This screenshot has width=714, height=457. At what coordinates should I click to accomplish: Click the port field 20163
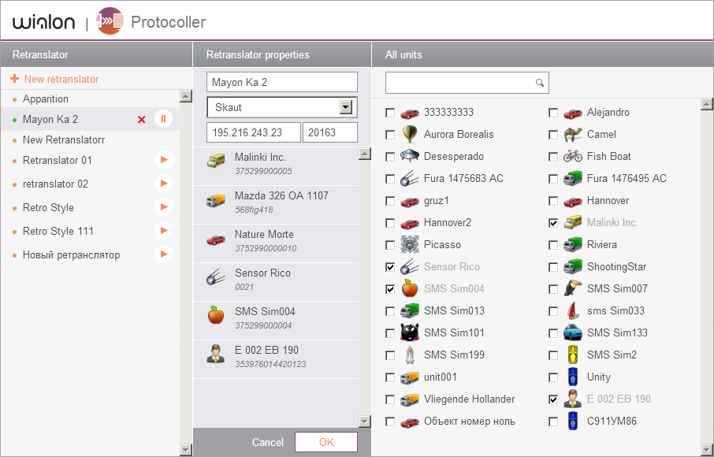(x=330, y=132)
